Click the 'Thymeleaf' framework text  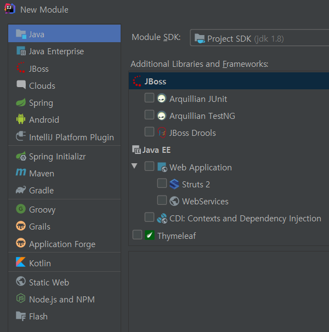177,236
